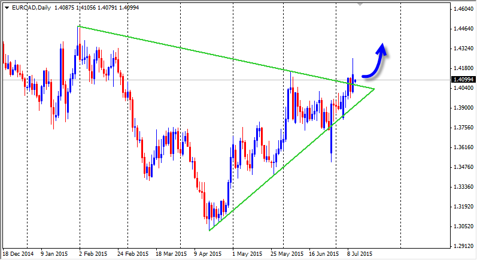Click the 1.41800 price axis label
477x260 pixels.
[x=463, y=68]
